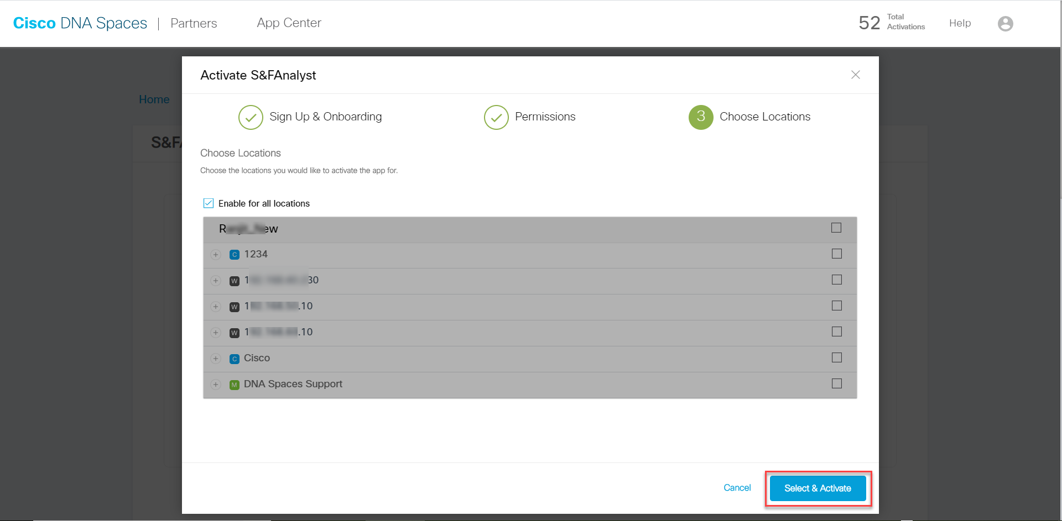Select the Cisco location checkbox
This screenshot has width=1062, height=521.
837,357
